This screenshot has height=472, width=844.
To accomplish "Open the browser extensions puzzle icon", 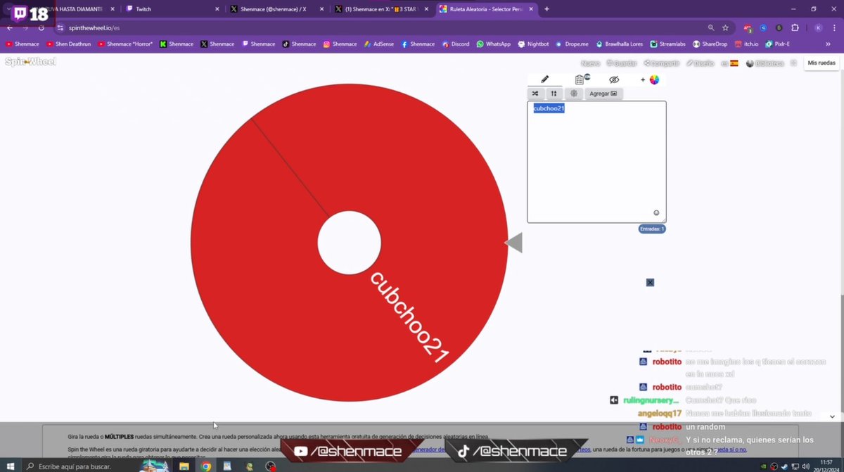I will tap(795, 27).
